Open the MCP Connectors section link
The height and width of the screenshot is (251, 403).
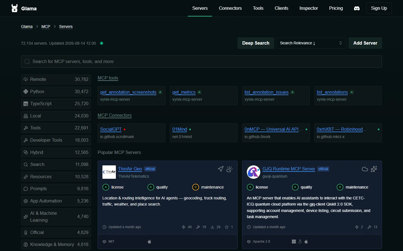click(115, 115)
